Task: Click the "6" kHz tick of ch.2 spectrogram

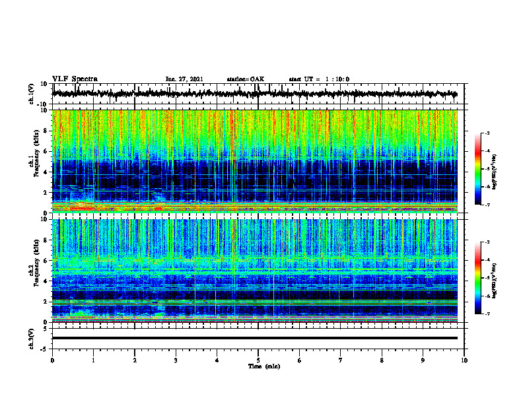Action: pyautogui.click(x=46, y=260)
